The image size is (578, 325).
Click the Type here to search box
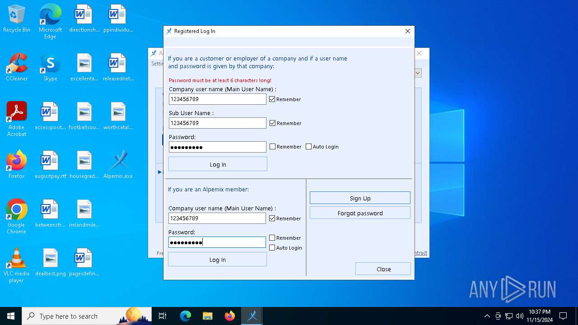point(87,316)
